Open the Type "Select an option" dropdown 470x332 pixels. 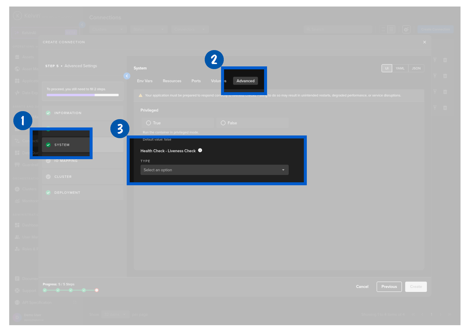pyautogui.click(x=214, y=170)
